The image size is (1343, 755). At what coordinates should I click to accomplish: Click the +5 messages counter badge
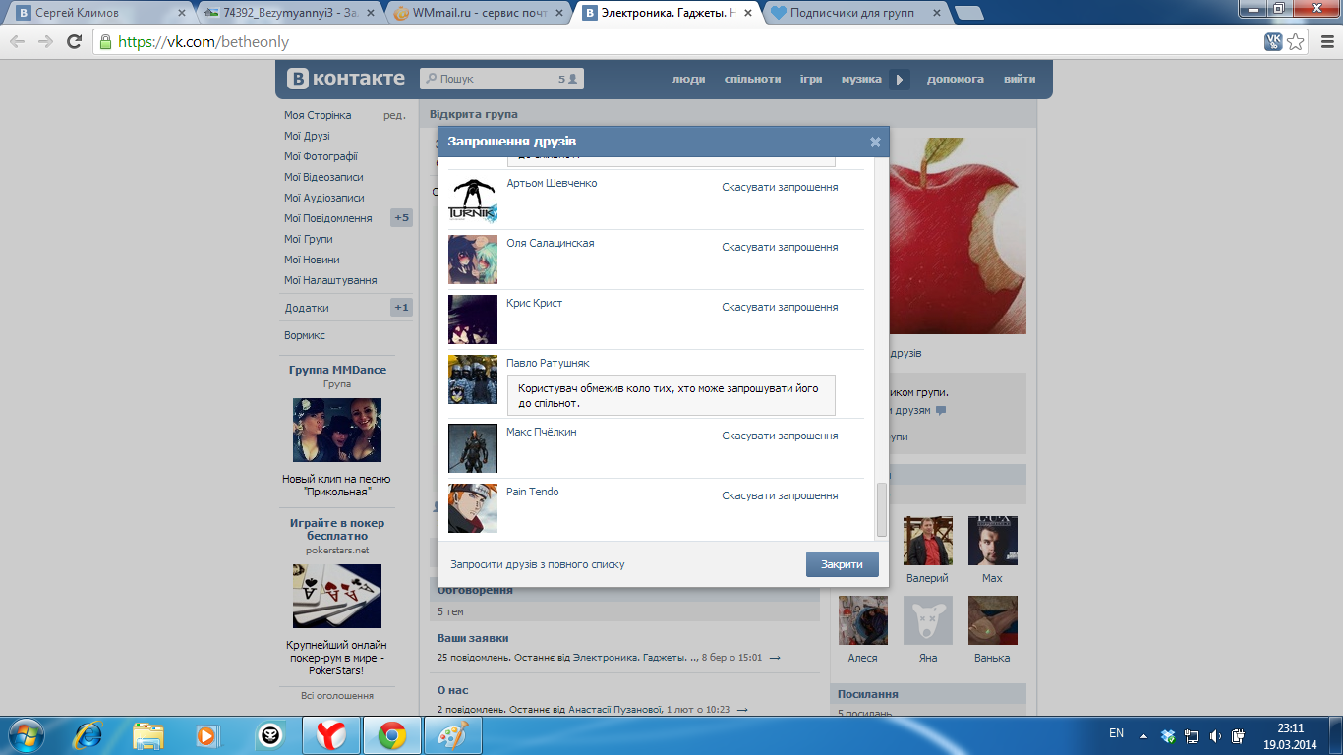coord(401,218)
